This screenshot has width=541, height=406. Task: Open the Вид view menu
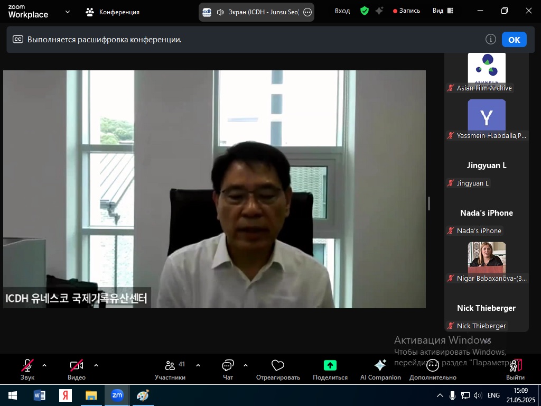tap(443, 11)
